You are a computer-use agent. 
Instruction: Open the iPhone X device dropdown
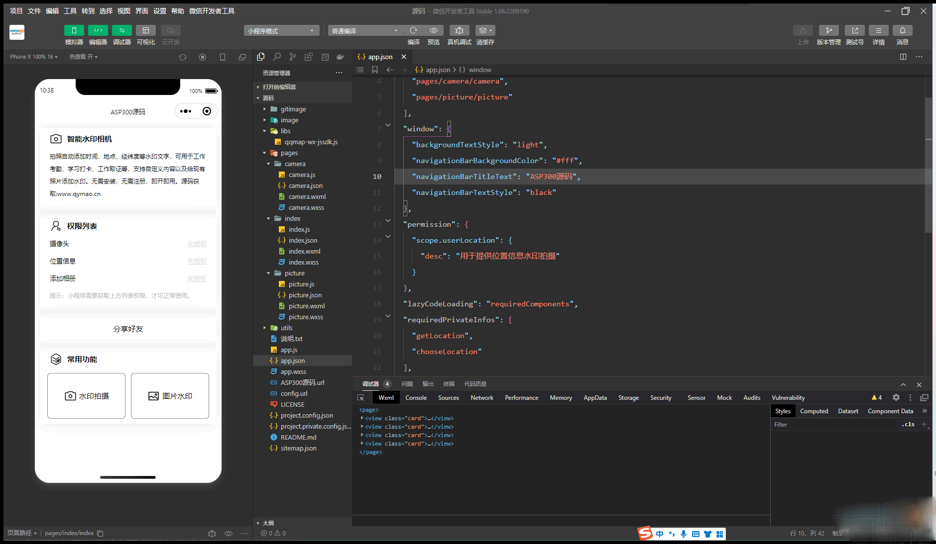[x=33, y=57]
